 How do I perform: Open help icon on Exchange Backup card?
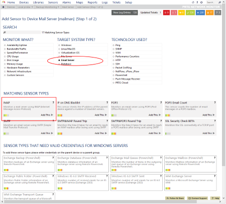pos(53,157)
